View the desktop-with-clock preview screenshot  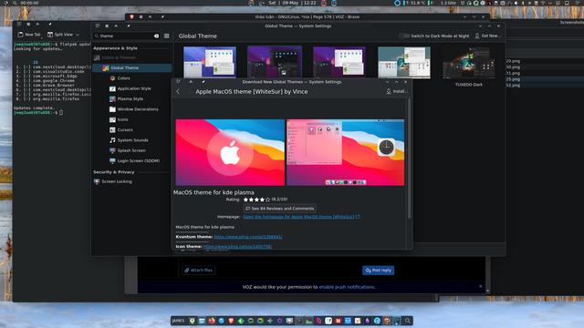click(345, 152)
